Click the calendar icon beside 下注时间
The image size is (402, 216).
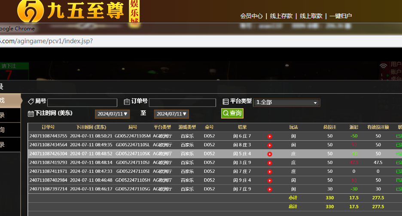pos(31,114)
